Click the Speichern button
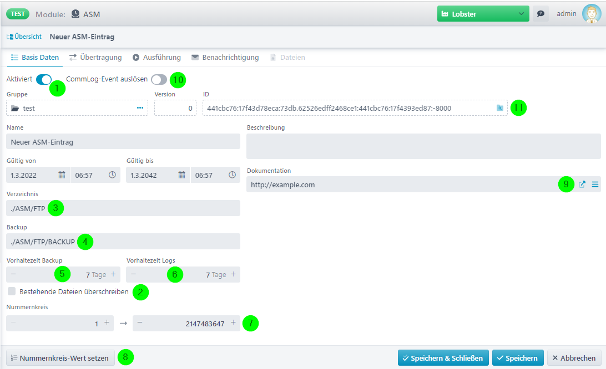 click(518, 358)
